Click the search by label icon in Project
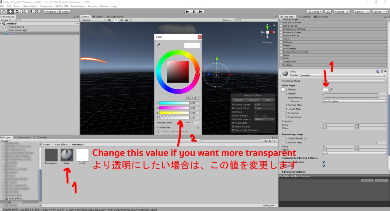The width and height of the screenshot is (390, 211). 270,141
